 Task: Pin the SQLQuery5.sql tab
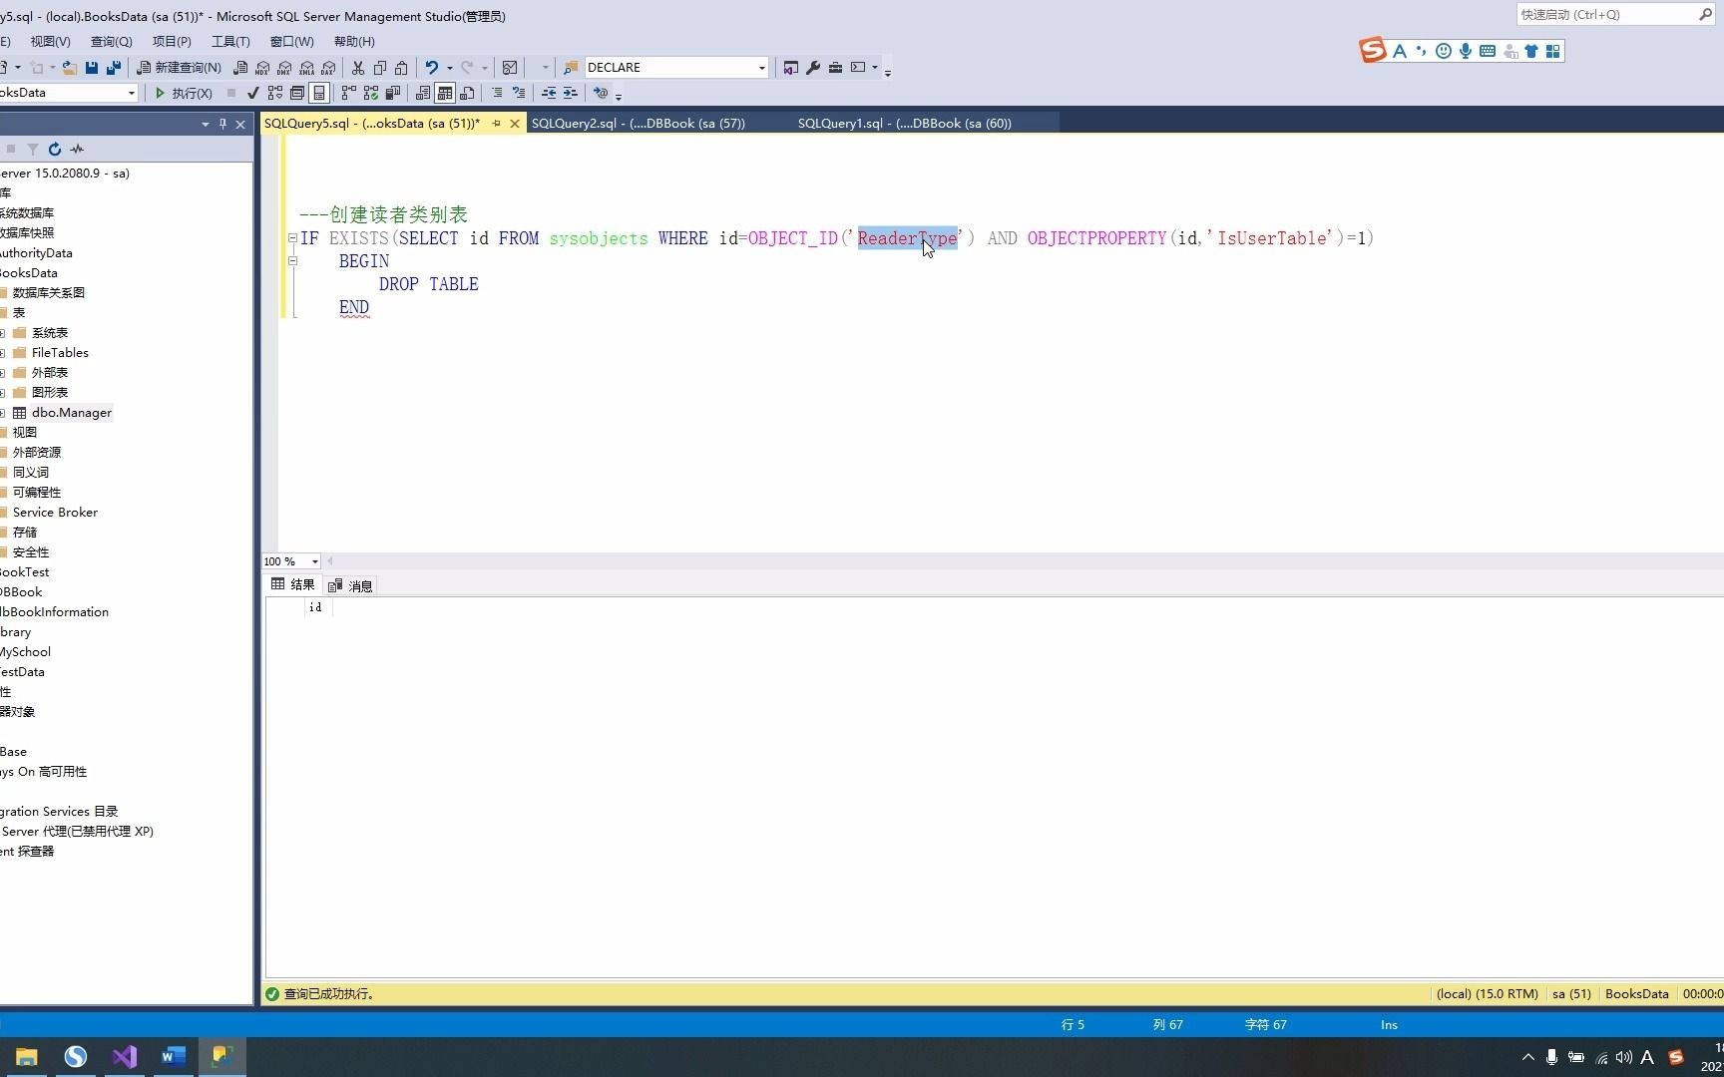497,123
